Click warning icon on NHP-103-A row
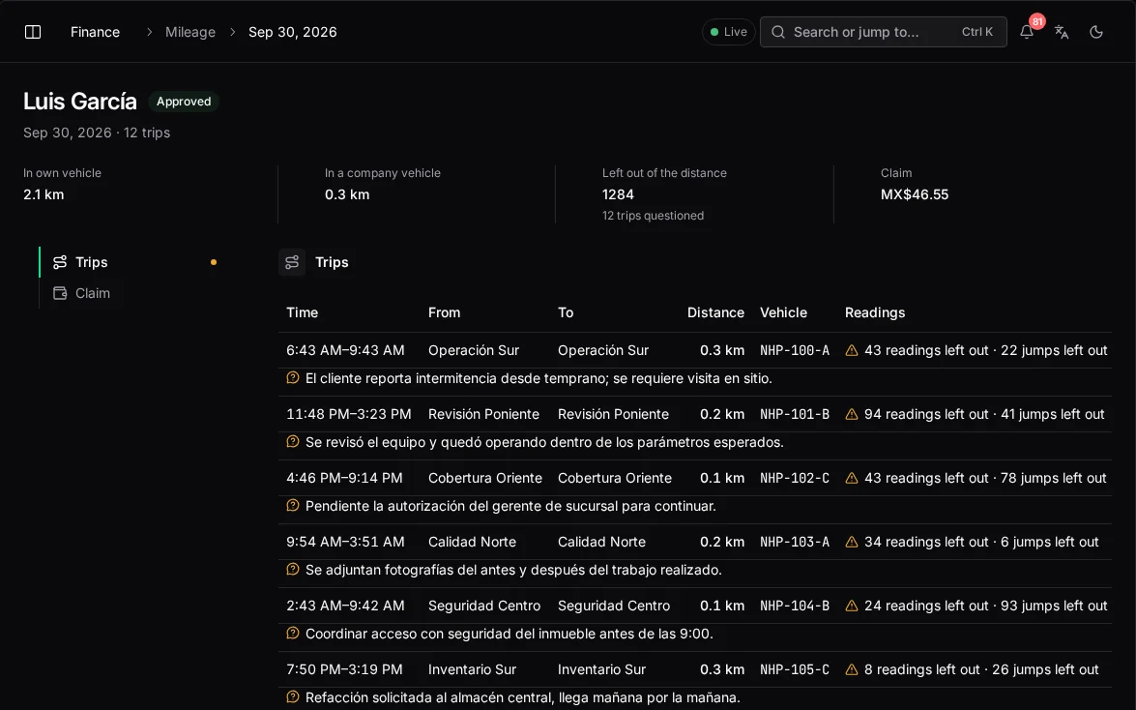This screenshot has width=1136, height=710. (x=852, y=542)
